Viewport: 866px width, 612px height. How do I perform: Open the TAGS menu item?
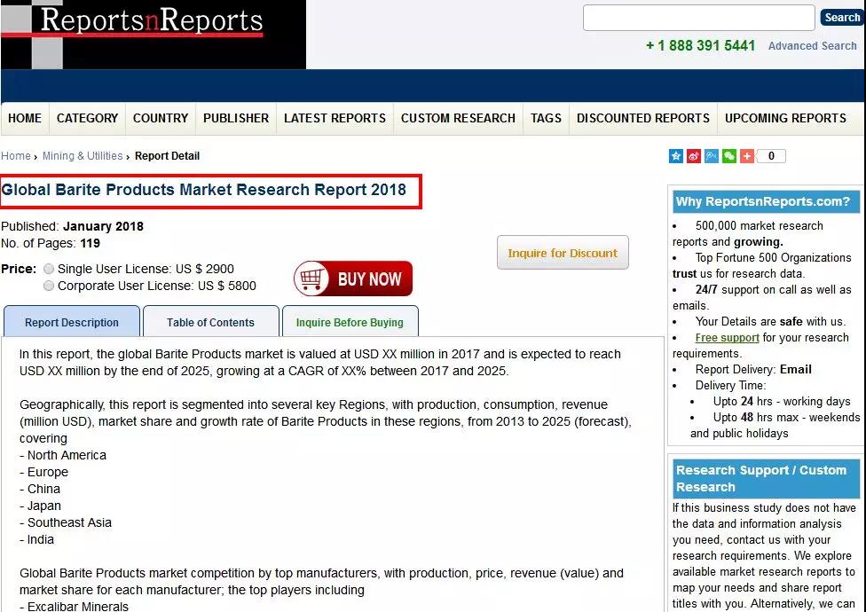546,118
